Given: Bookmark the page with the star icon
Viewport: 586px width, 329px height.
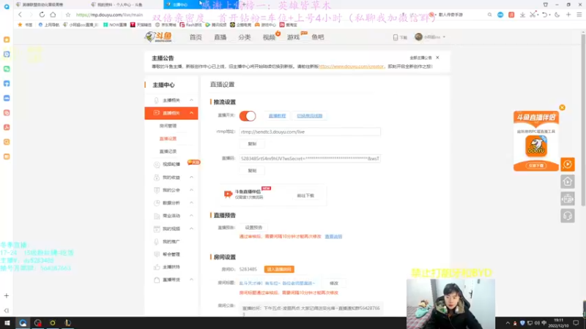Looking at the screenshot, I should [68, 15].
